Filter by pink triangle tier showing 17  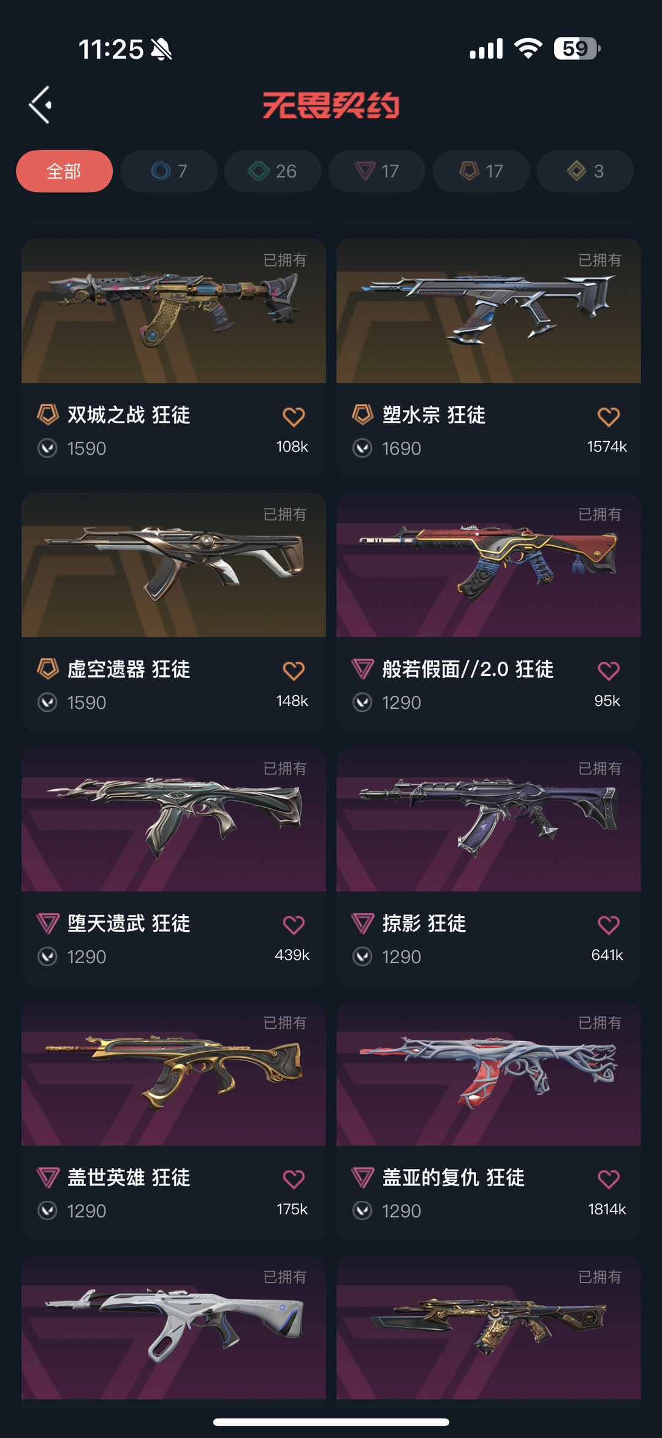377,171
